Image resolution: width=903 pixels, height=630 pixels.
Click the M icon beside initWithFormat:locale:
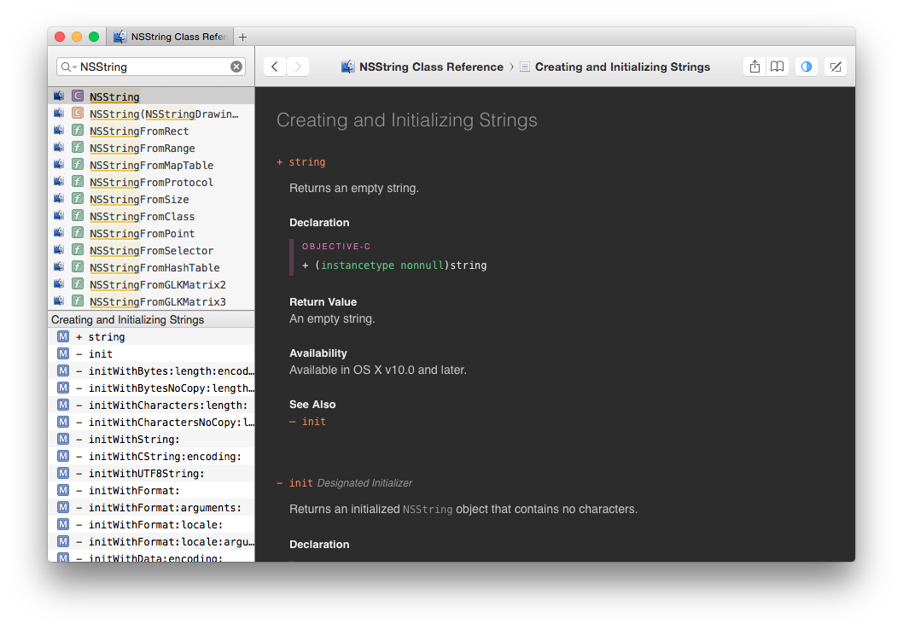[x=63, y=524]
